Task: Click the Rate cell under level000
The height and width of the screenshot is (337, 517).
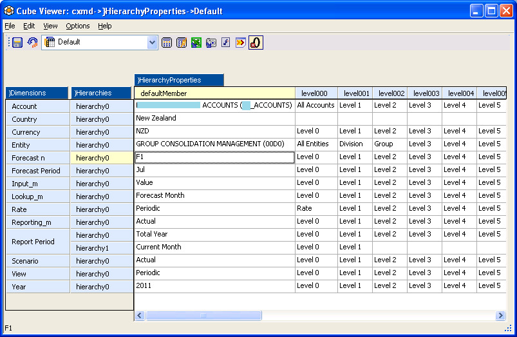Action: click(316, 209)
